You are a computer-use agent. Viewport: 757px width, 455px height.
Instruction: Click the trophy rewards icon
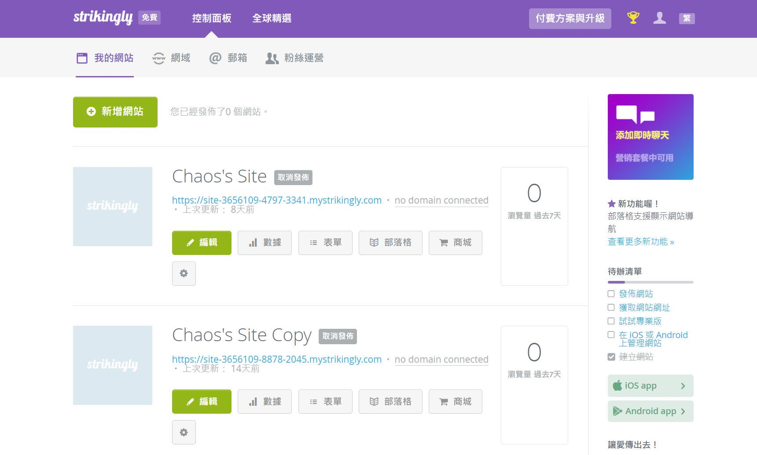pyautogui.click(x=633, y=18)
